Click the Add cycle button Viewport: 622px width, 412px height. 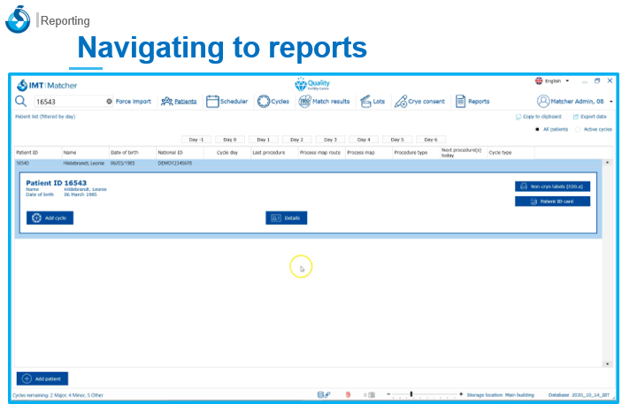coord(50,217)
